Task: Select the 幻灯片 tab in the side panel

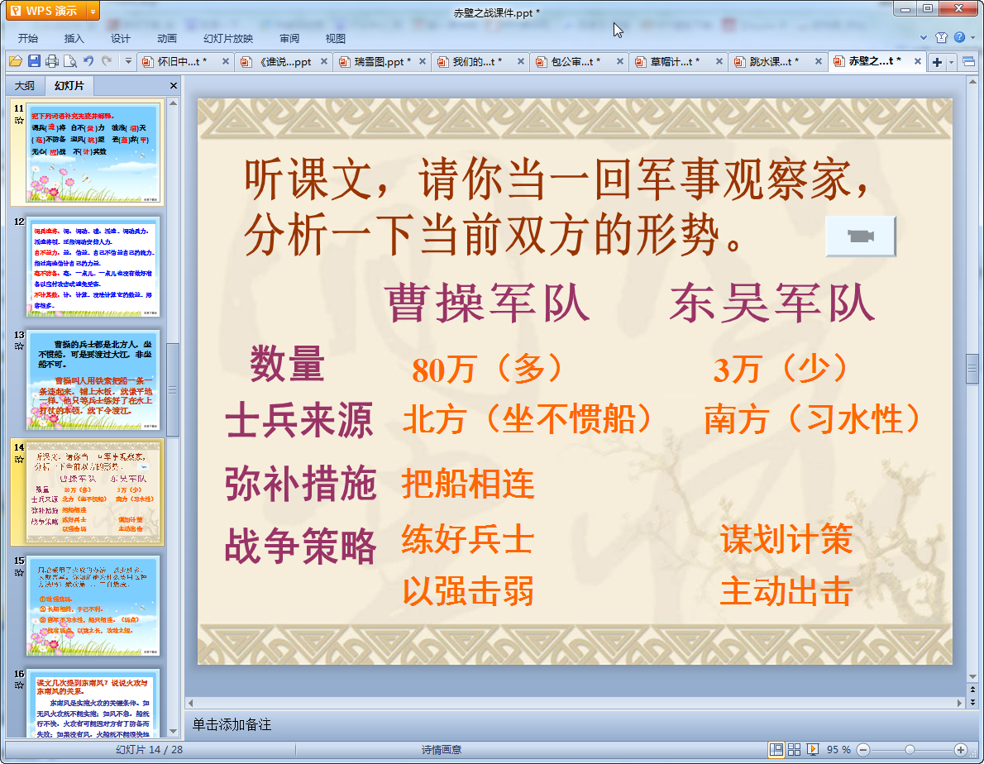Action: 69,85
